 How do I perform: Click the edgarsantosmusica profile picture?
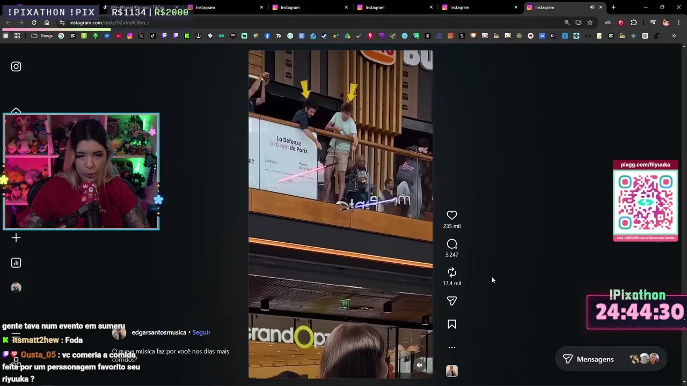pyautogui.click(x=119, y=332)
